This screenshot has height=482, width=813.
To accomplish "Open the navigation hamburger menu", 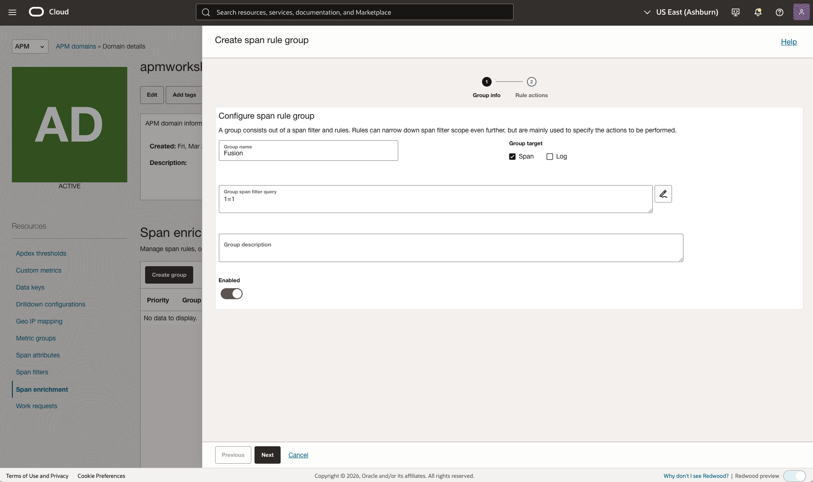I will (12, 12).
